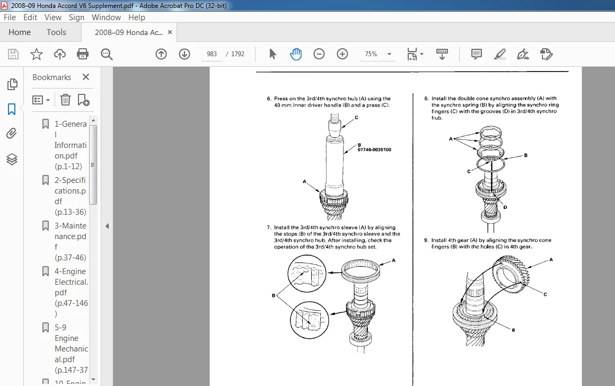615x386 pixels.
Task: Select the 2008–09 Honda Ac... document tab
Action: [x=129, y=32]
